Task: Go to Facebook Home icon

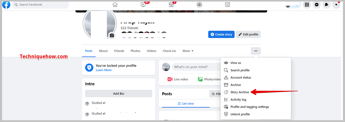Action: coord(115,4)
